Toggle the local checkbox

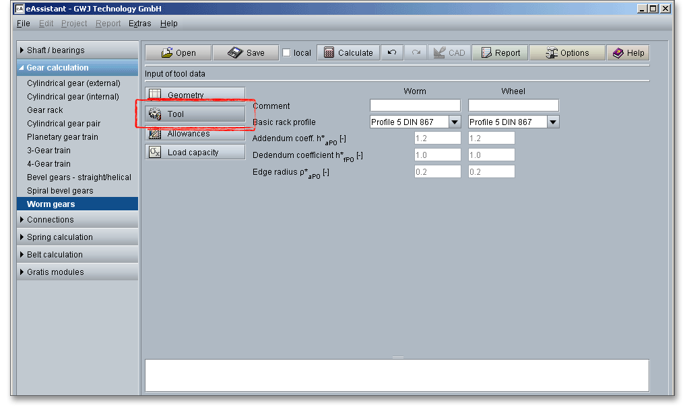tap(286, 53)
